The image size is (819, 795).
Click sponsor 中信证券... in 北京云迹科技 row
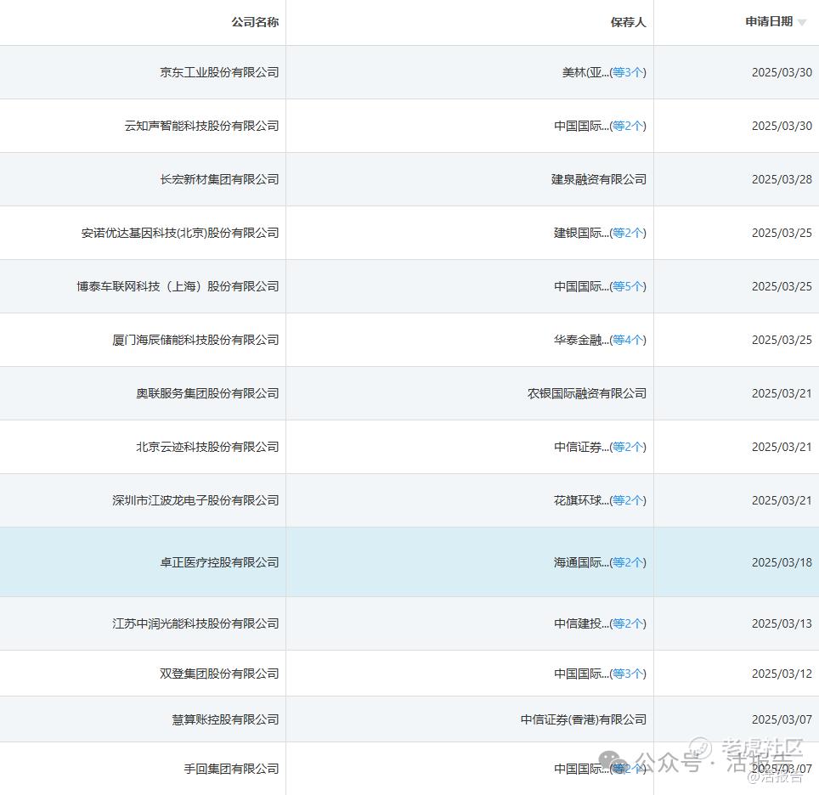point(581,447)
